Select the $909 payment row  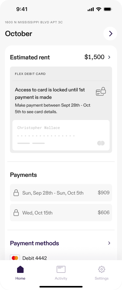point(61,193)
